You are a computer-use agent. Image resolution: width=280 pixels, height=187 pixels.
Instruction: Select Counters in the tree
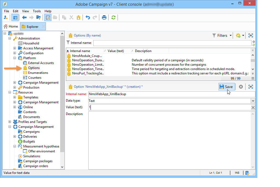coord(35,78)
